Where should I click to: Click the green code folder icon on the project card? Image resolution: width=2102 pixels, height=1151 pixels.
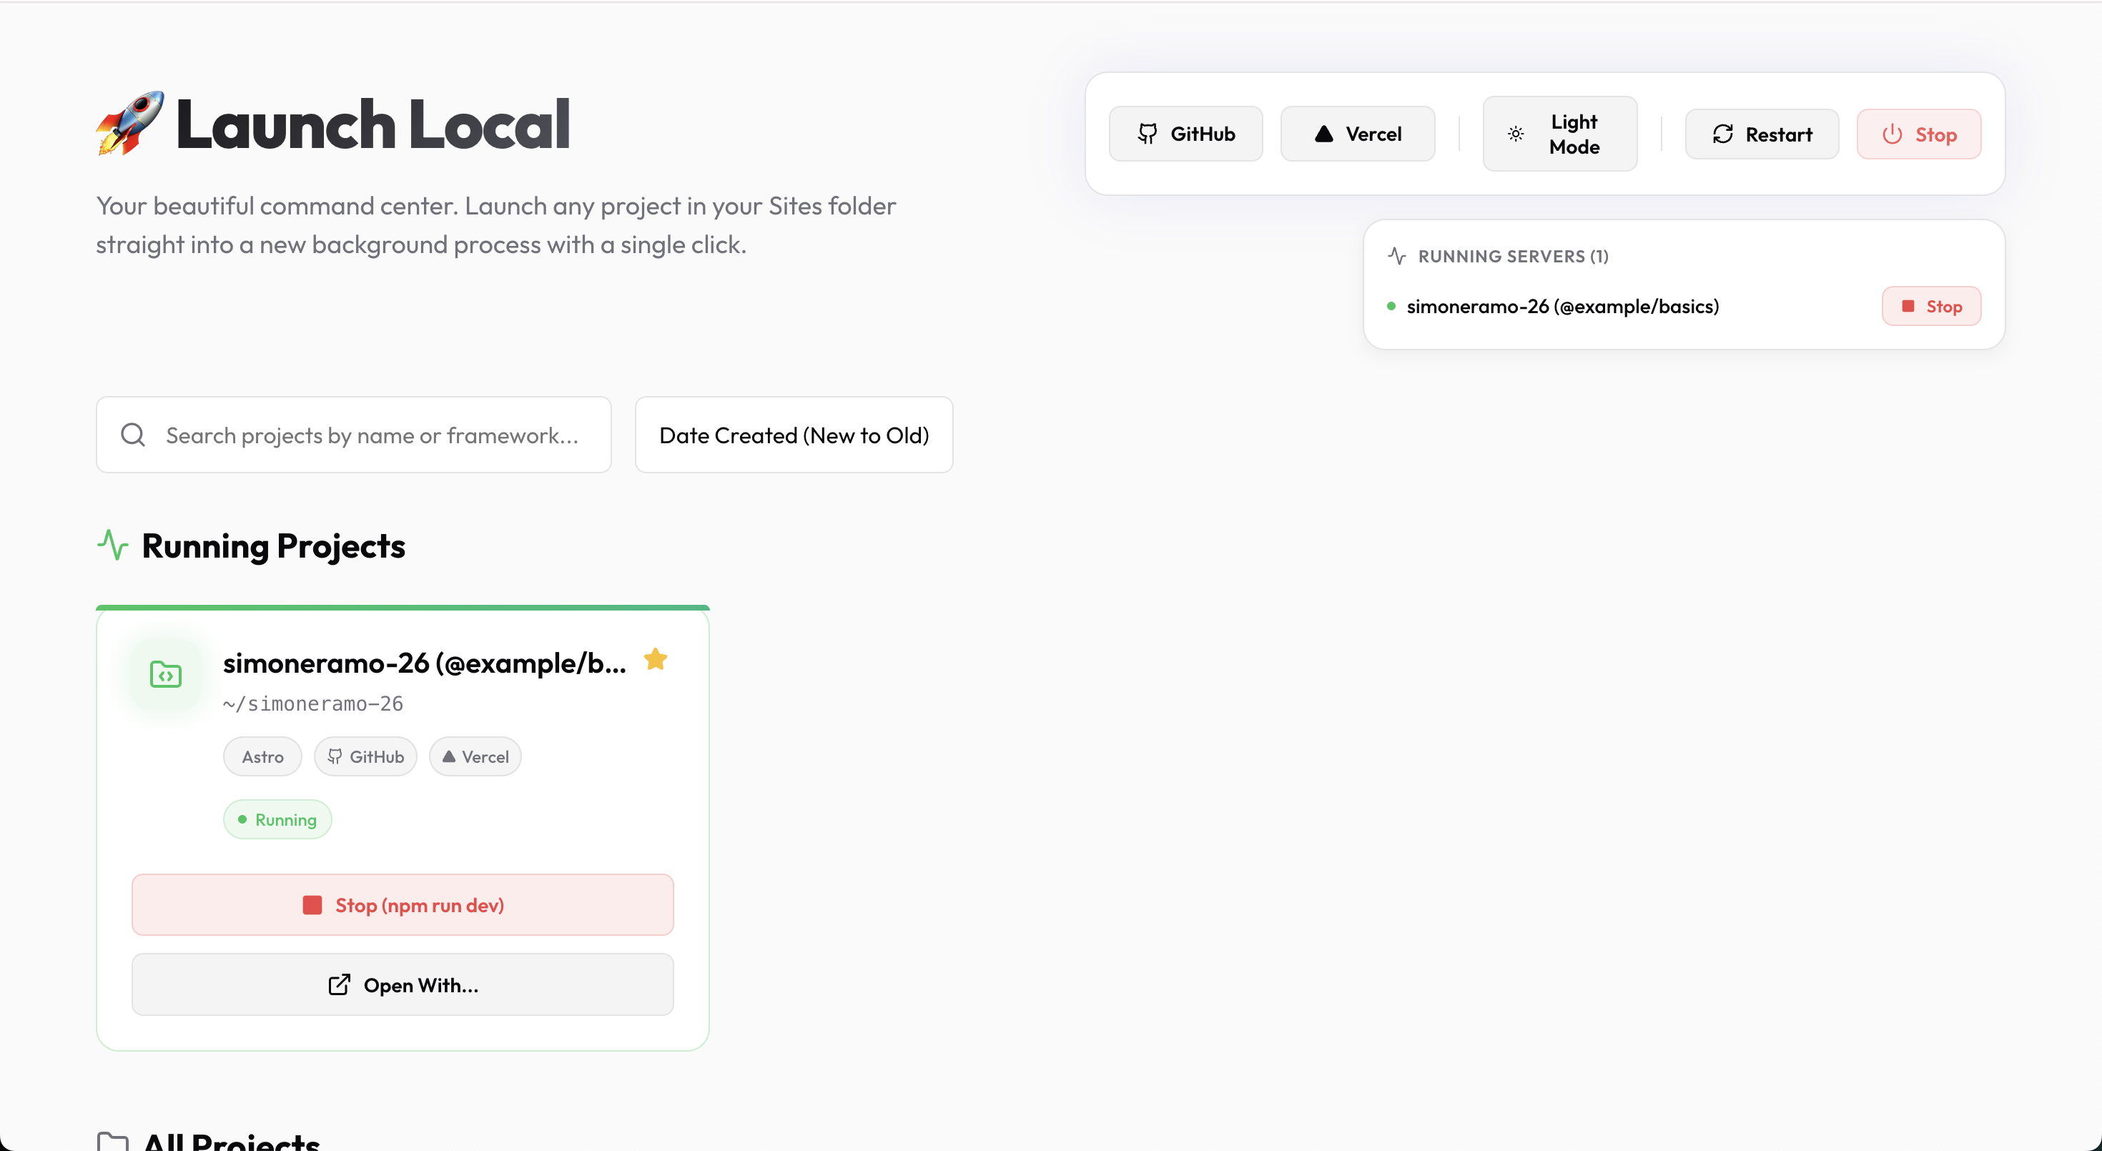pyautogui.click(x=166, y=673)
